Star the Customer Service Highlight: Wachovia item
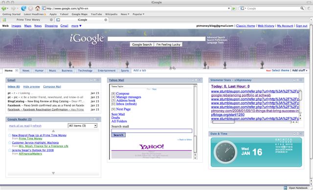 click(10, 143)
